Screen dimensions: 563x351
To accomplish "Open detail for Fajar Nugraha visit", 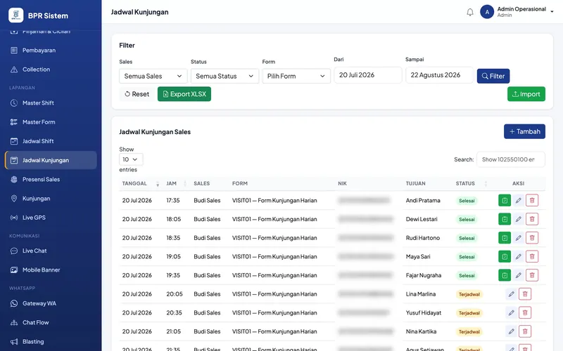I will coord(505,275).
